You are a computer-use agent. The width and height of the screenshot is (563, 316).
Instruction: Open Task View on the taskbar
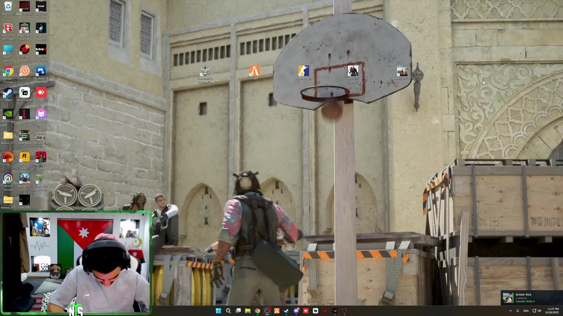[x=238, y=311]
